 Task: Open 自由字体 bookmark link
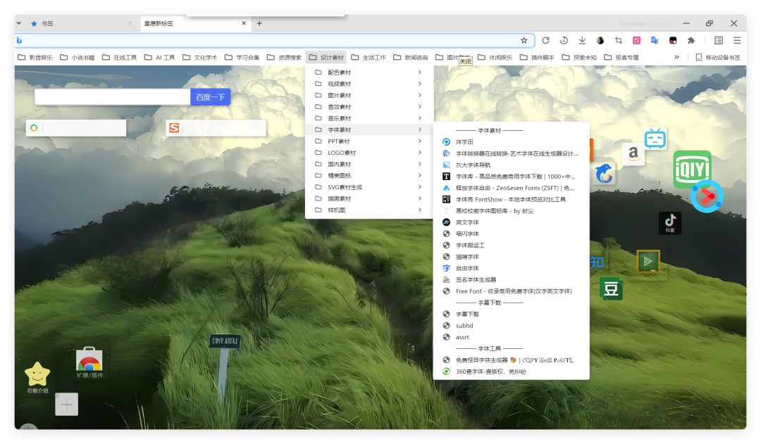[511, 268]
